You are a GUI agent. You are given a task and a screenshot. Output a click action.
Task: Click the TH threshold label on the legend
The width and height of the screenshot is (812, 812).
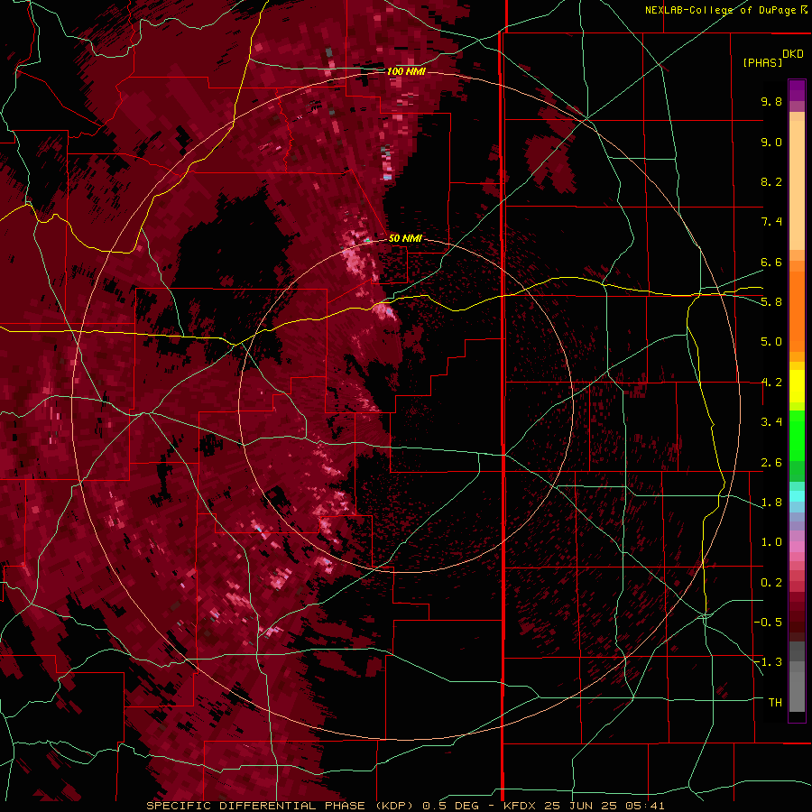775,702
